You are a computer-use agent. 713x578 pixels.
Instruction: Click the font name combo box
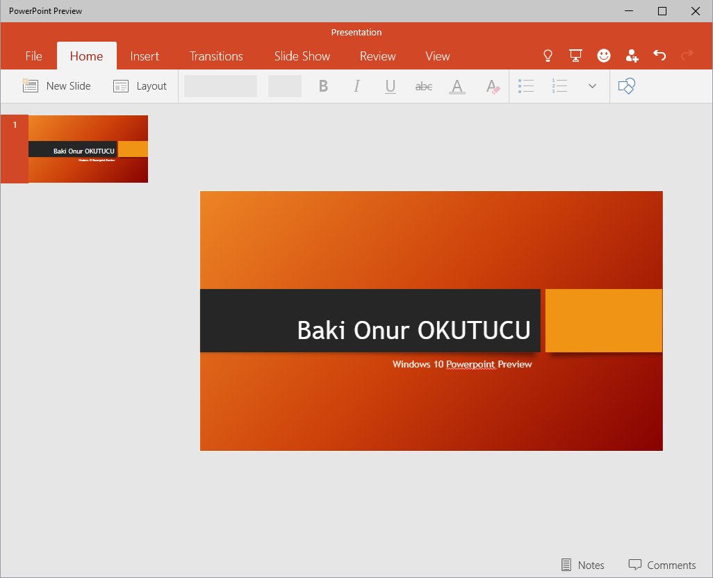tap(220, 86)
